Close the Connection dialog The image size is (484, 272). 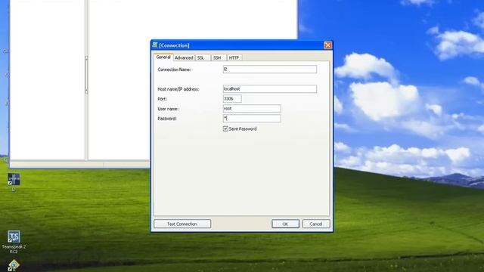[x=327, y=45]
